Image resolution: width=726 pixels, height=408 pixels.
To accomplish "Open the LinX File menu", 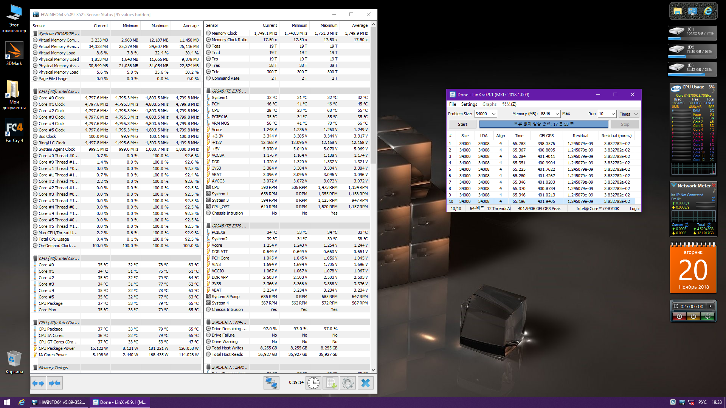I will 453,104.
